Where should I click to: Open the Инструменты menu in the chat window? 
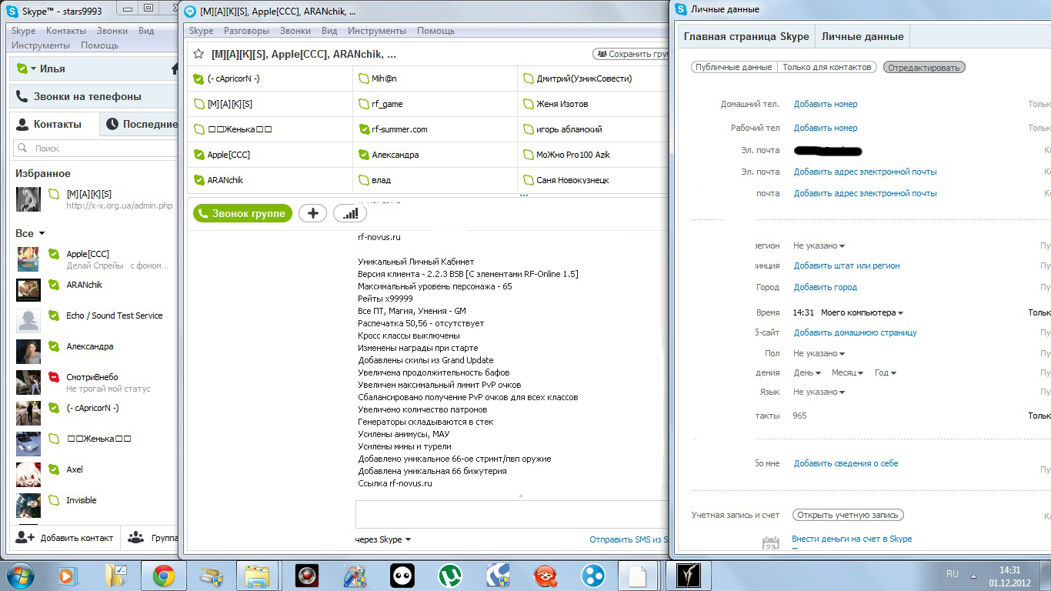(x=377, y=31)
